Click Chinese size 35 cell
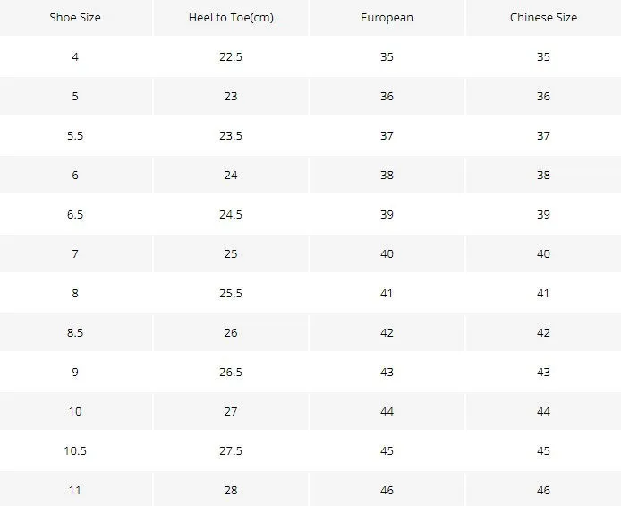The width and height of the screenshot is (621, 506). pos(543,57)
